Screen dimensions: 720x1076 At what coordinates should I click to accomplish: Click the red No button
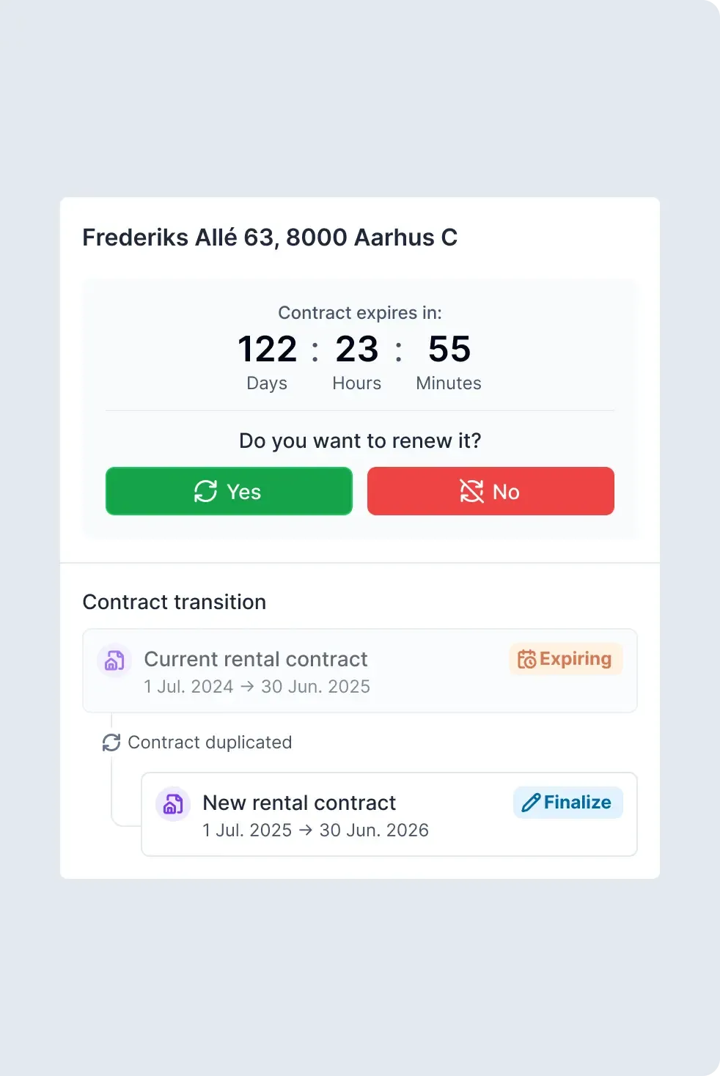click(x=491, y=491)
